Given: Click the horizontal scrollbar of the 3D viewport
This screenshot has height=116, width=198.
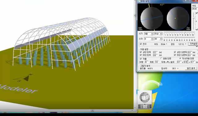Looking at the screenshot, I should click(x=67, y=110).
